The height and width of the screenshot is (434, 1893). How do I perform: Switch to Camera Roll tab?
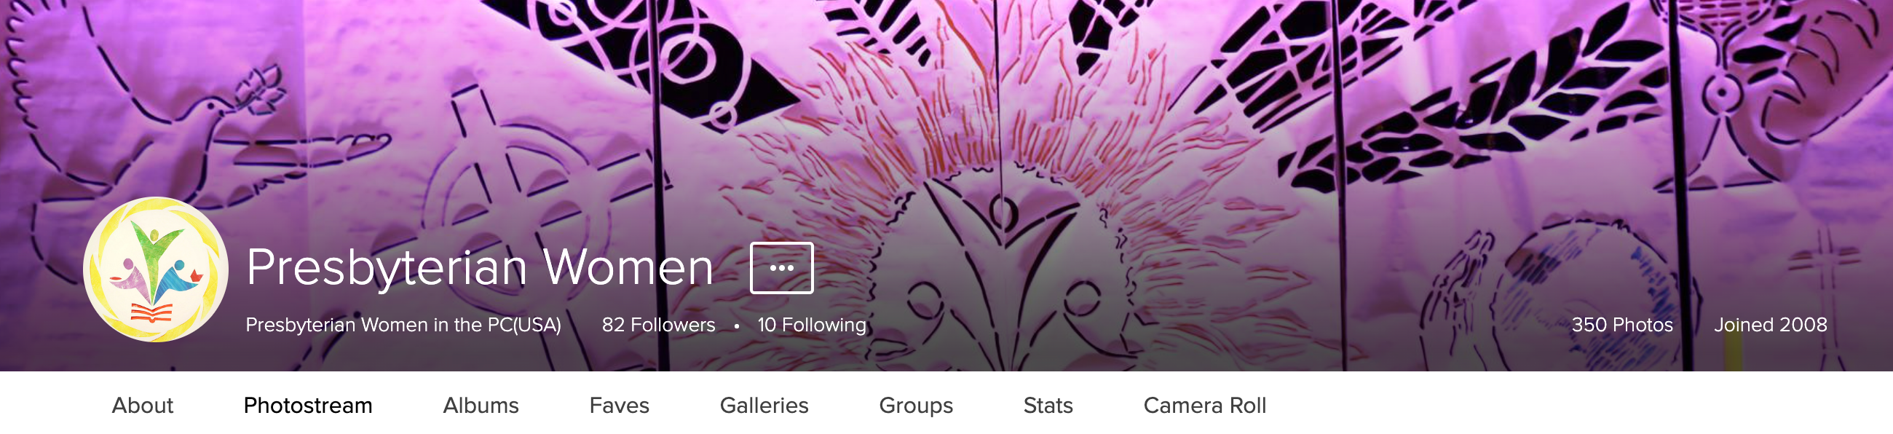(1204, 406)
